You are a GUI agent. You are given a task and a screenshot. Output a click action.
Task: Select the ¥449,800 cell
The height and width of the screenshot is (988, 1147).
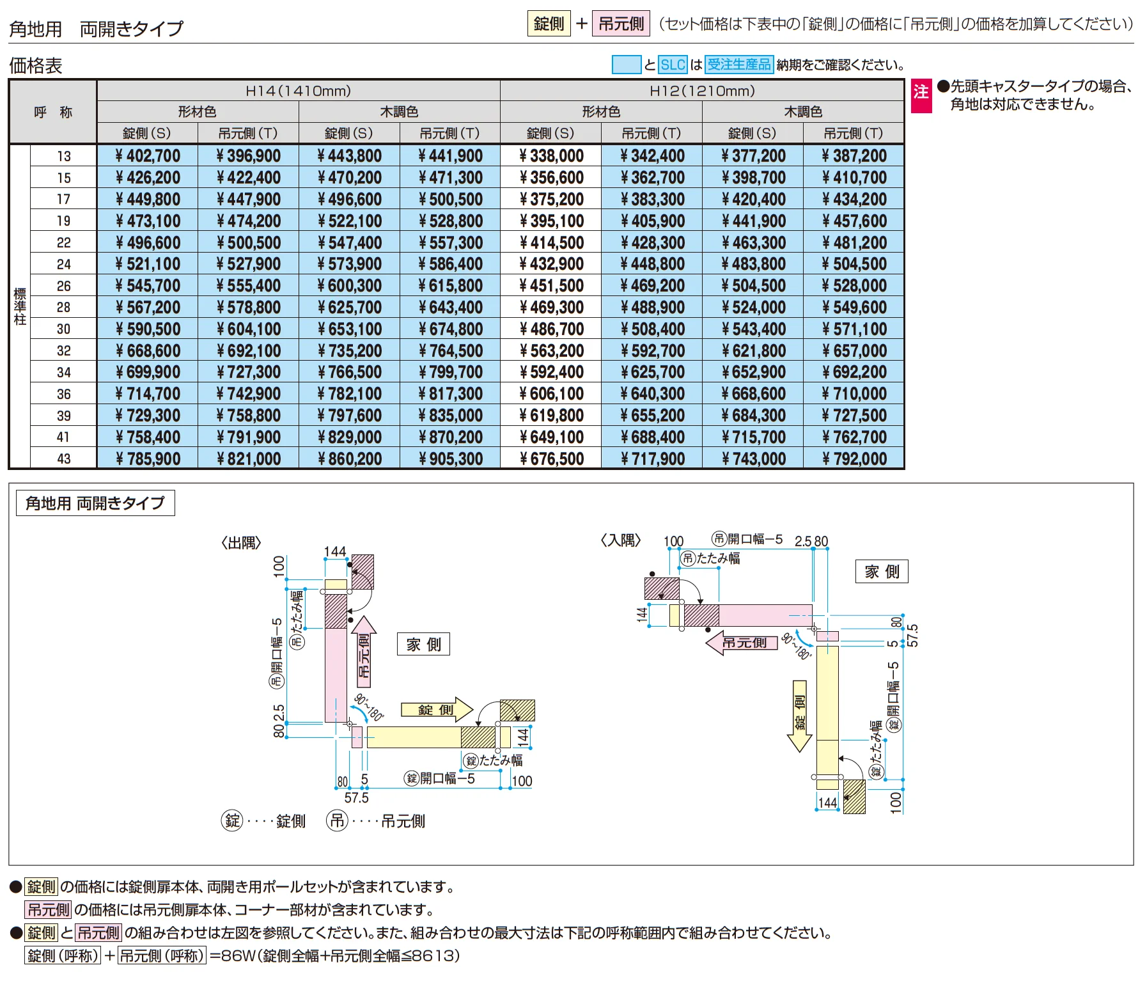(x=148, y=200)
